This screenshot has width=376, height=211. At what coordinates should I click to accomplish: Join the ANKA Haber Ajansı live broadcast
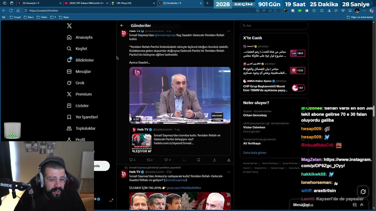coord(274,86)
